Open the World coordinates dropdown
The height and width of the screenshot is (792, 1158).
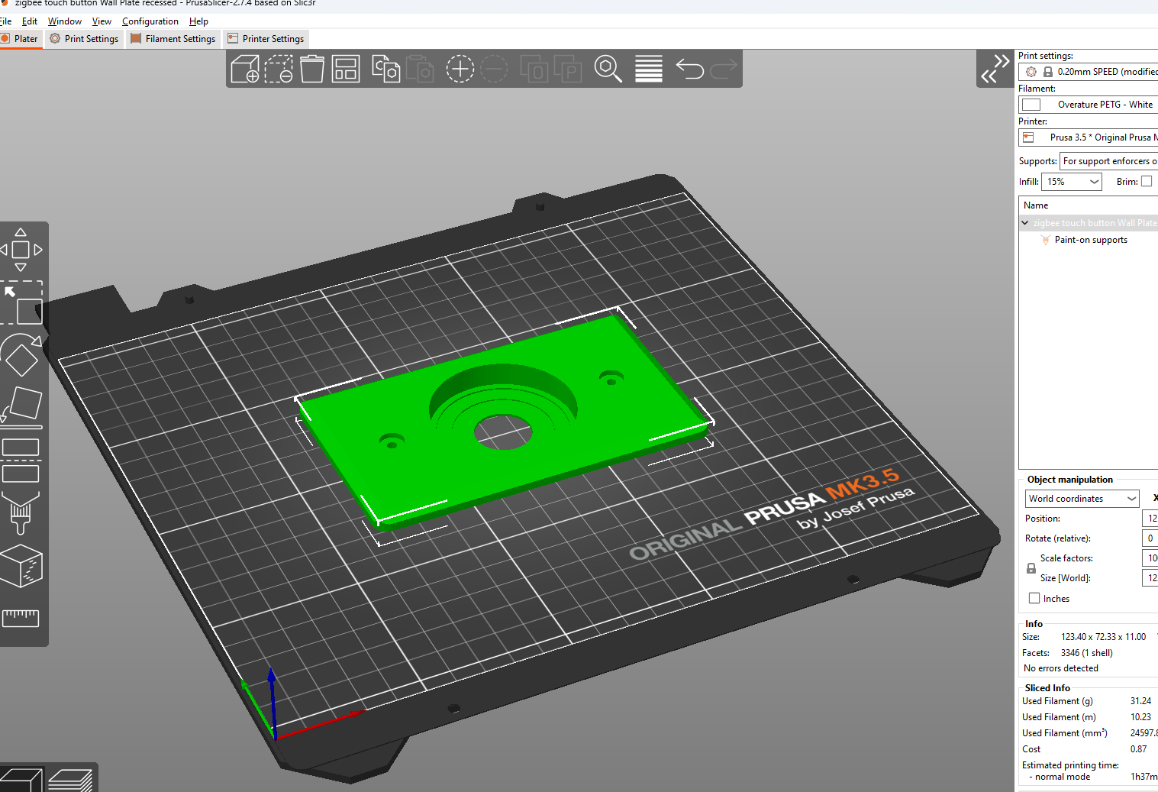click(x=1082, y=499)
